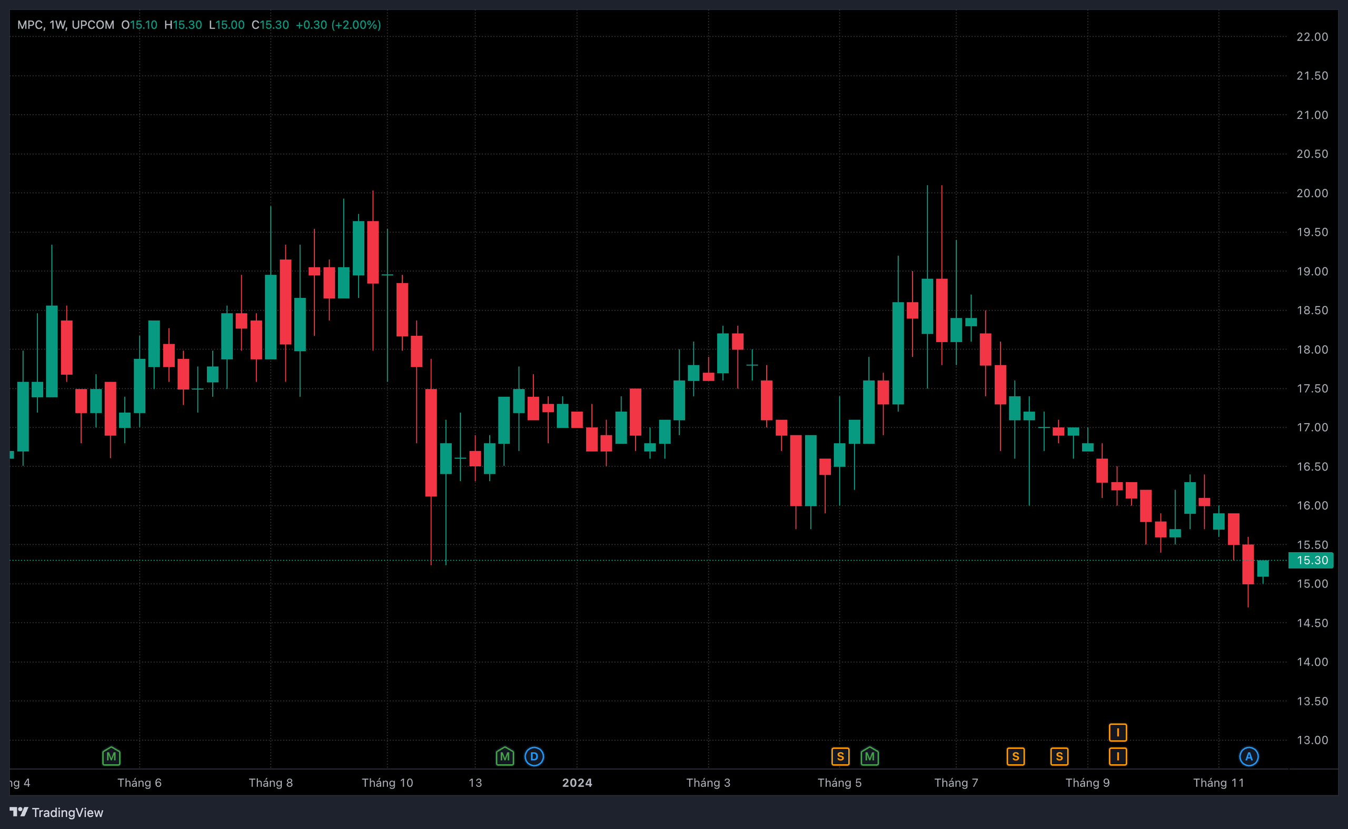Click the 20.00 price axis label
Image resolution: width=1348 pixels, height=829 pixels.
click(1312, 193)
